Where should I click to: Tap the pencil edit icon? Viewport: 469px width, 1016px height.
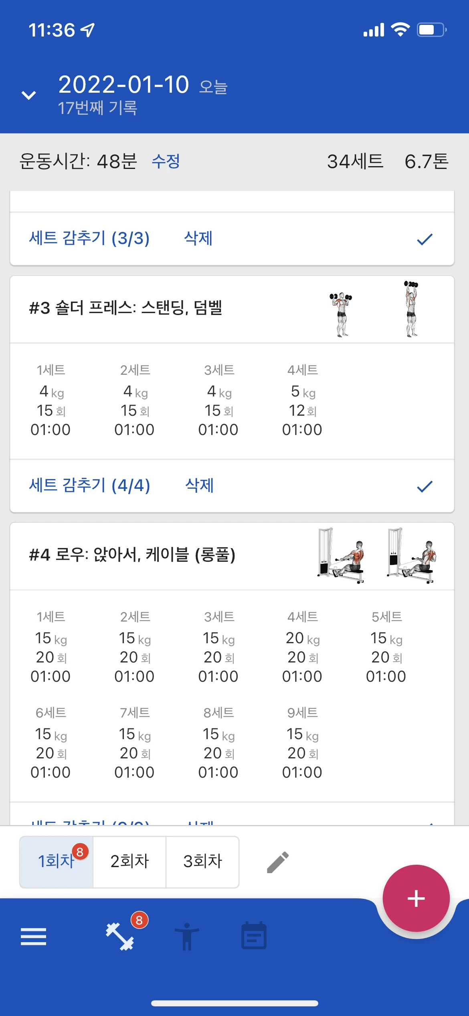278,862
